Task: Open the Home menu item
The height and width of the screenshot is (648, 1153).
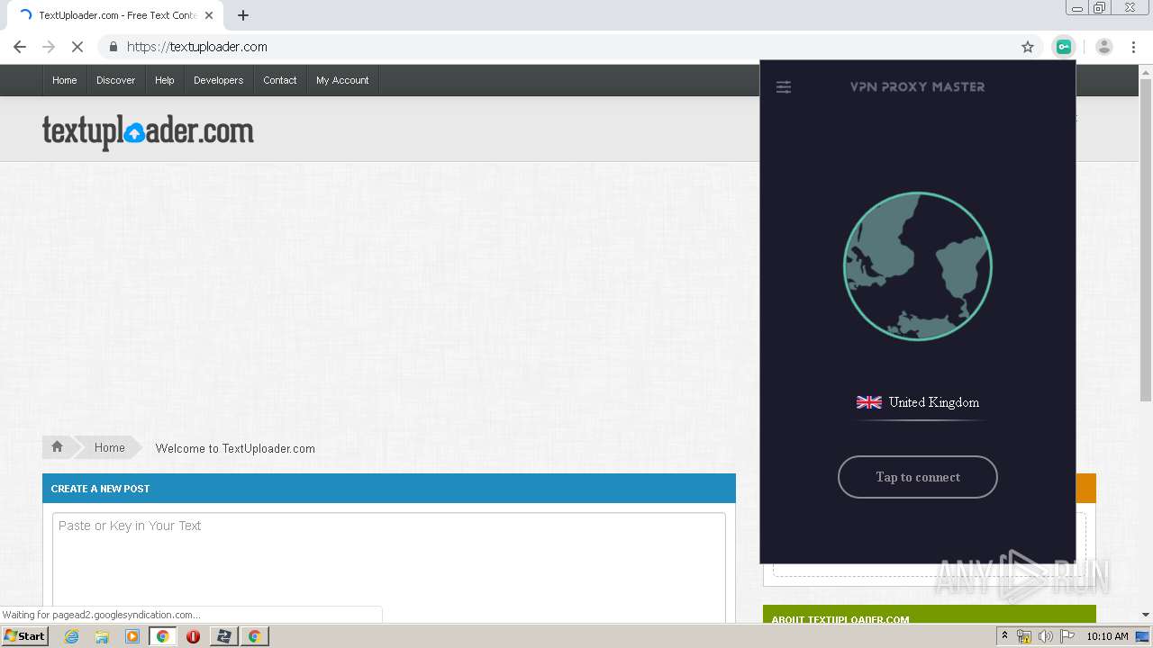Action: pyautogui.click(x=65, y=80)
